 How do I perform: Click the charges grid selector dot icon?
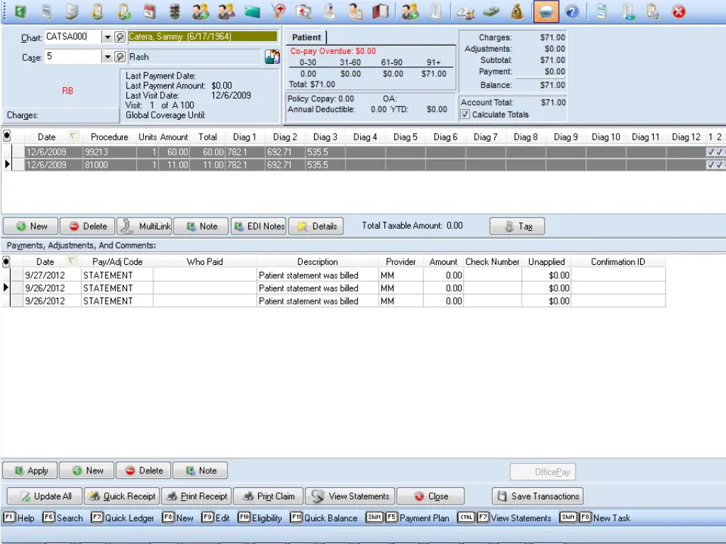(x=6, y=136)
